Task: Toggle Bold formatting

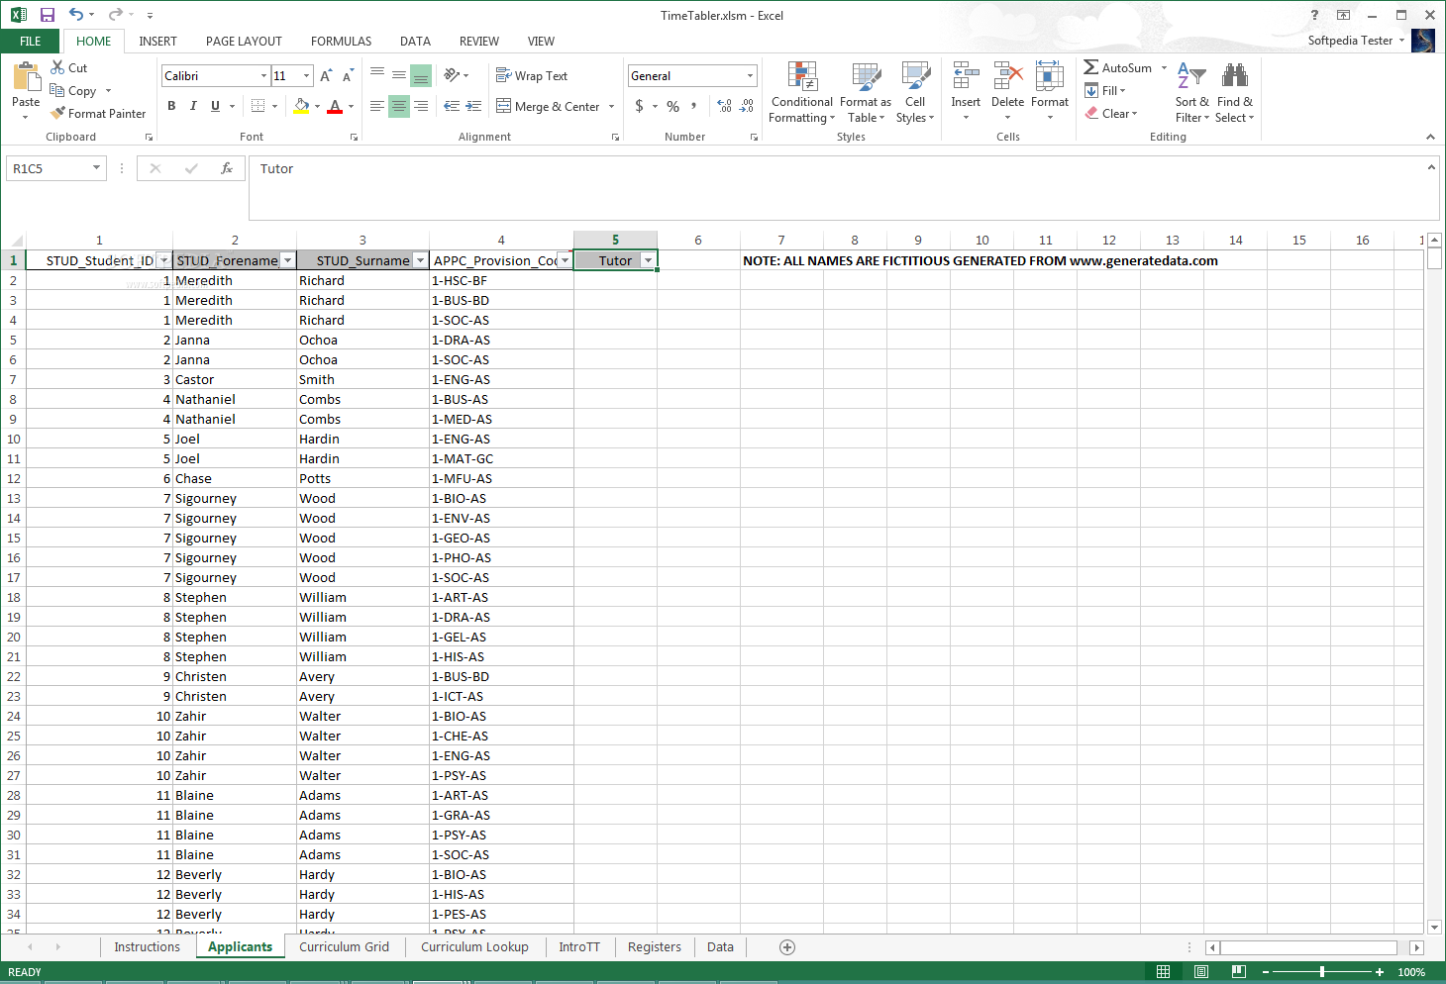Action: 171,106
